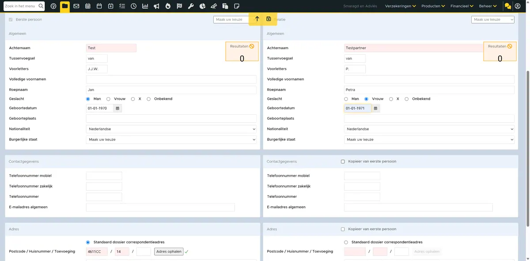Open the task checklist icon
530x261 pixels.
click(122, 6)
